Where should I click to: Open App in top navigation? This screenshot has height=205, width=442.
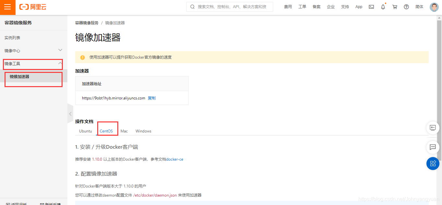pos(359,7)
